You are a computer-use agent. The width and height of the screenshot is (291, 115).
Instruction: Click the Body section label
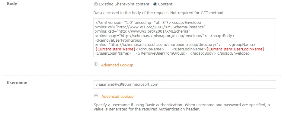click(12, 4)
